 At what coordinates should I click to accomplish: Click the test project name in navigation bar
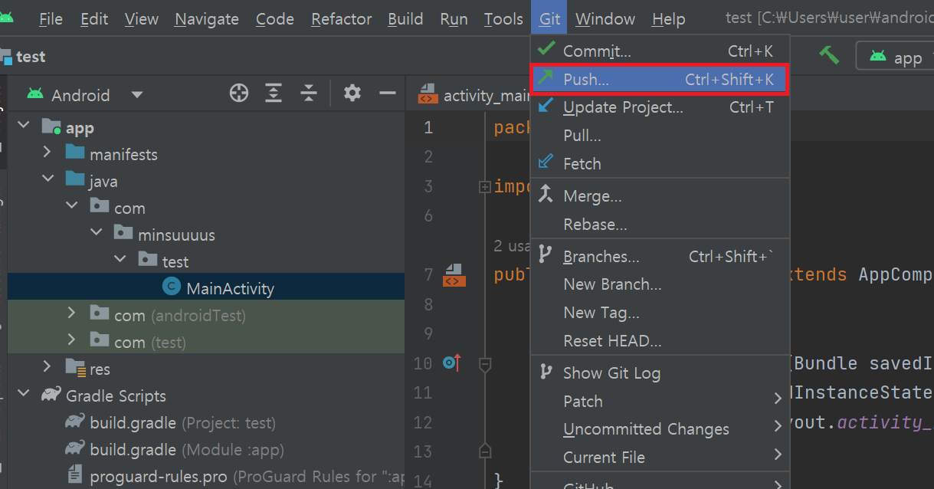coord(31,57)
